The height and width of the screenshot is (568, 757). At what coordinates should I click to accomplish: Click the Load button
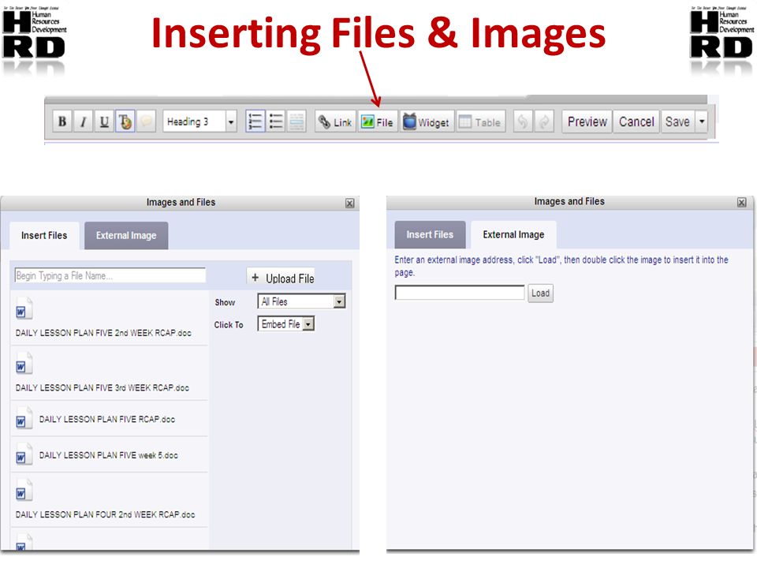pos(540,293)
